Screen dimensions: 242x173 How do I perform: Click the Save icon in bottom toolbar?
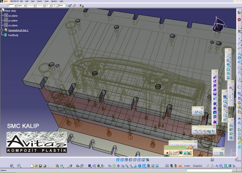(x=40, y=166)
